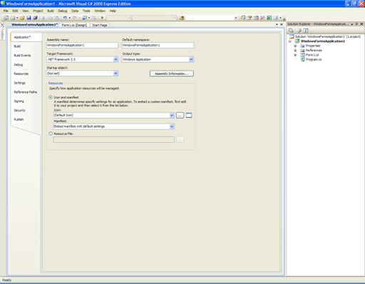This screenshot has width=365, height=284.
Task: Click the Save floppy disk icon
Action: click(x=29, y=18)
